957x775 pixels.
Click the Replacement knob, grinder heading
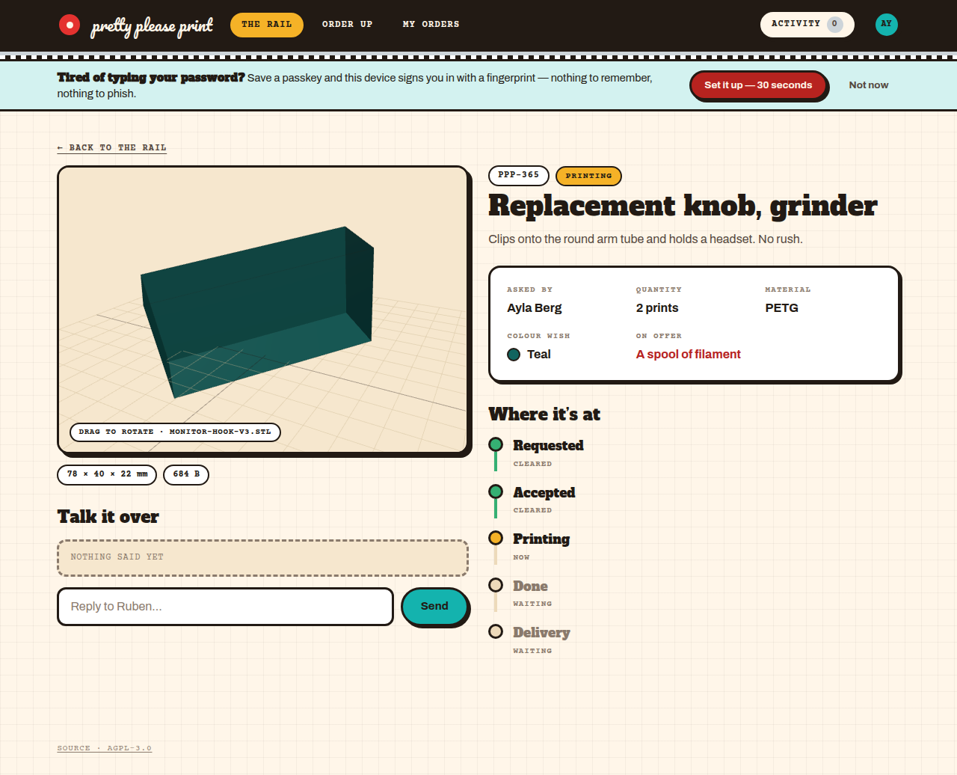click(x=683, y=206)
